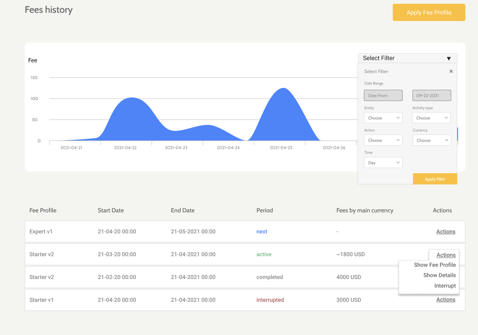The height and width of the screenshot is (335, 478).
Task: Open Actions for Starter v1 row
Action: tap(446, 300)
